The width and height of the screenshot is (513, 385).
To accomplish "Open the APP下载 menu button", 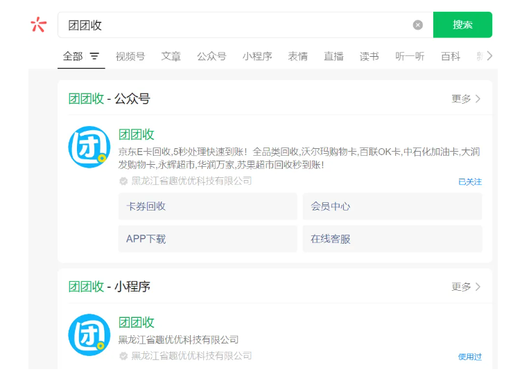I will pyautogui.click(x=208, y=239).
